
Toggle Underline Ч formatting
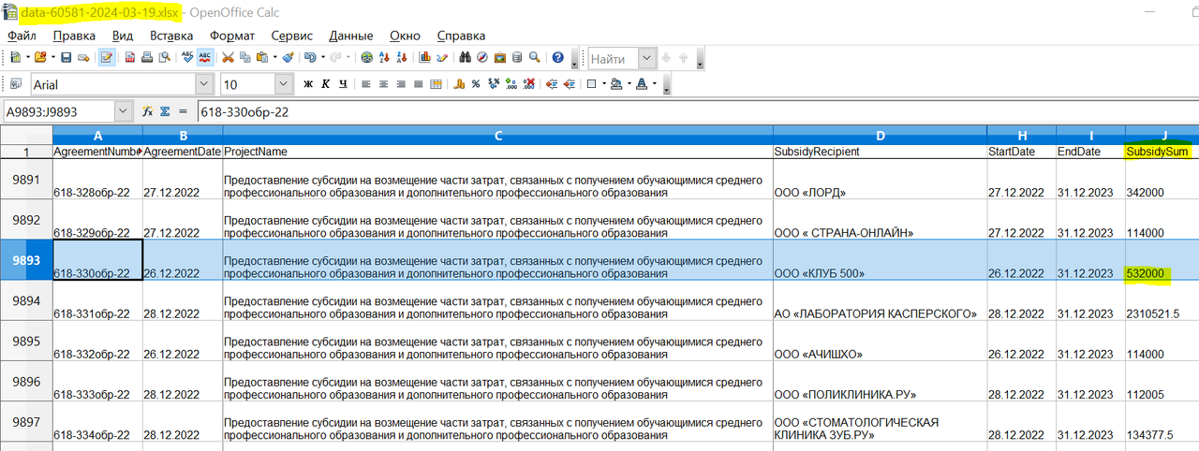[x=343, y=84]
